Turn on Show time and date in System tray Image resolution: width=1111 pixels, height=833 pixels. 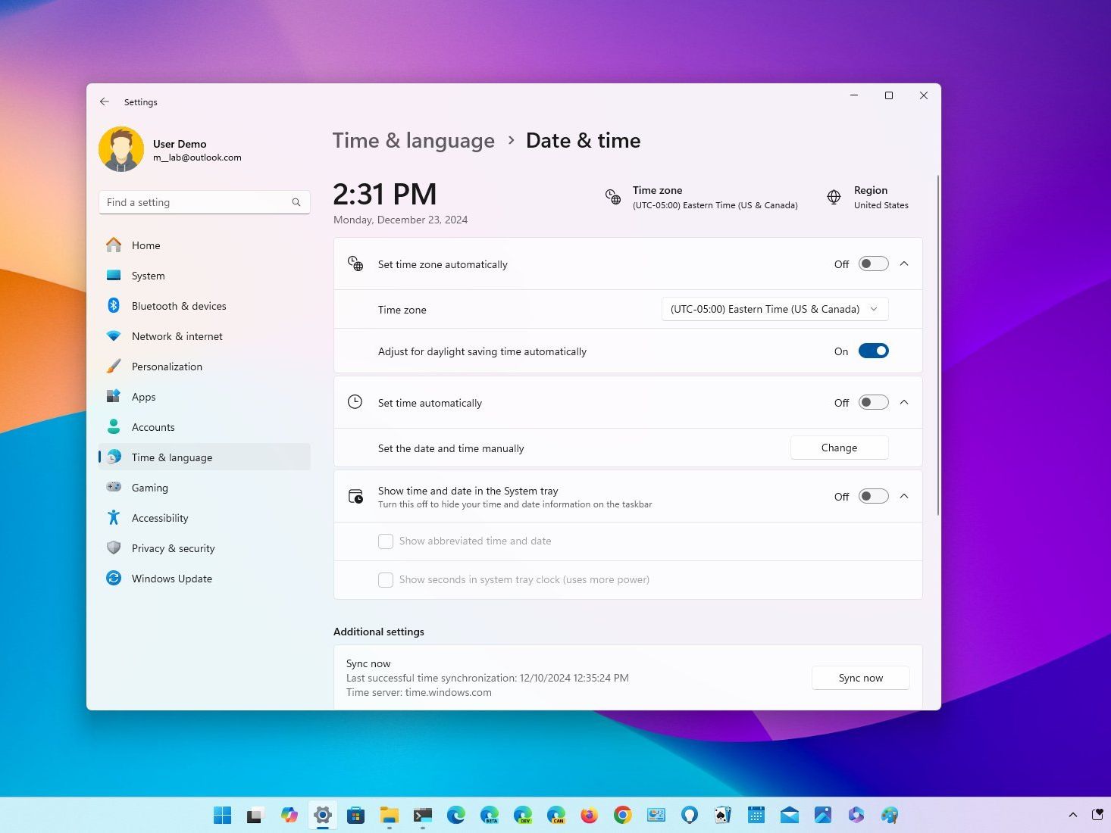(872, 496)
